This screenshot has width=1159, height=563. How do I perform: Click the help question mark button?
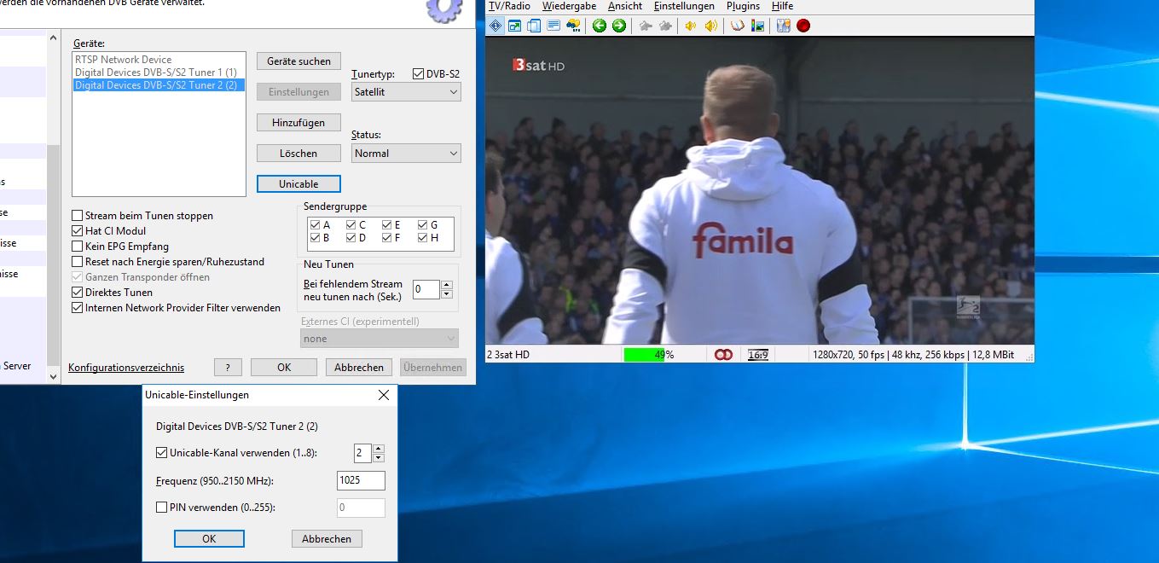[x=228, y=368]
